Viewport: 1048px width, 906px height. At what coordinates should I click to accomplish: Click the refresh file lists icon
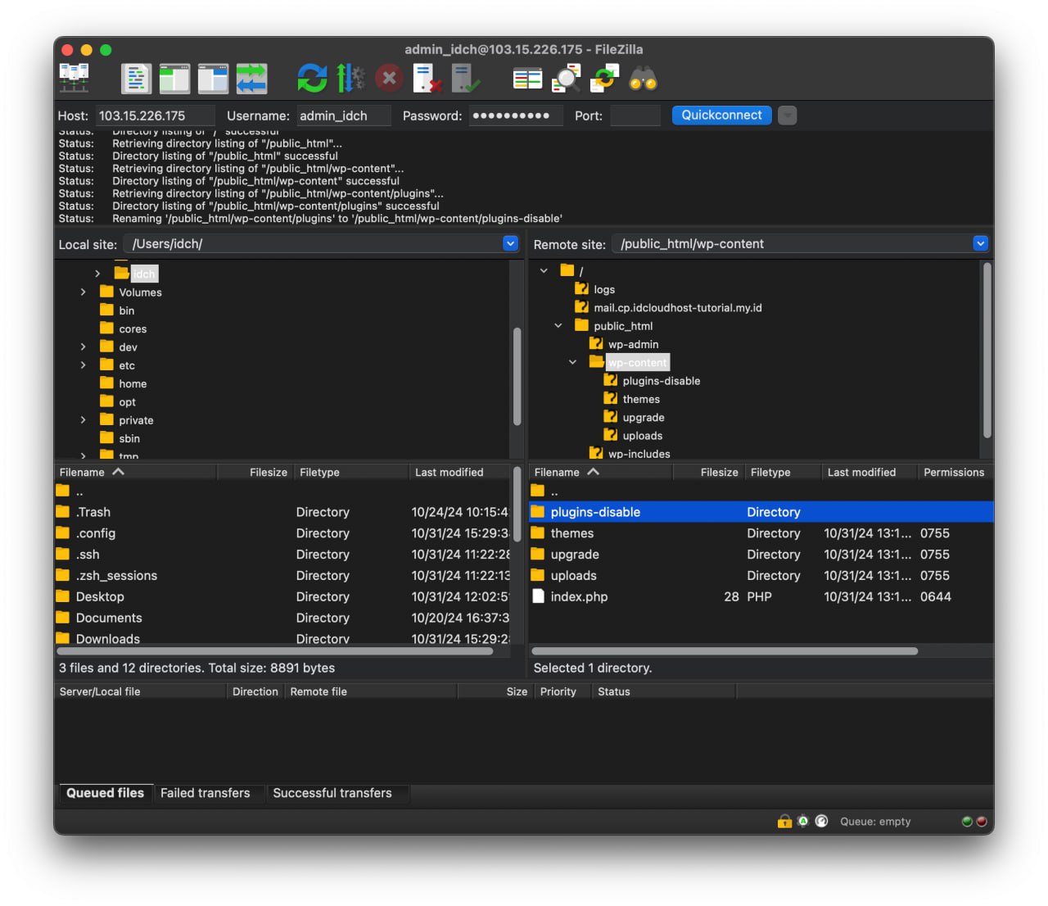click(x=312, y=79)
